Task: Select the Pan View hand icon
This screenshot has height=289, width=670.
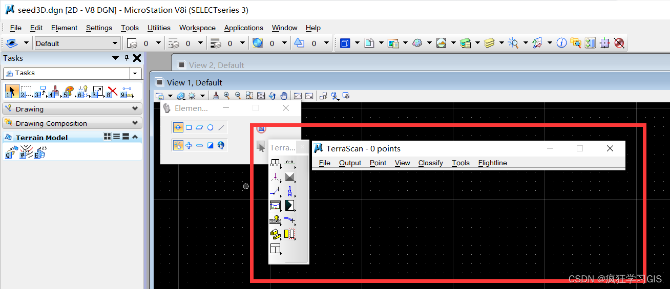Action: click(x=284, y=96)
